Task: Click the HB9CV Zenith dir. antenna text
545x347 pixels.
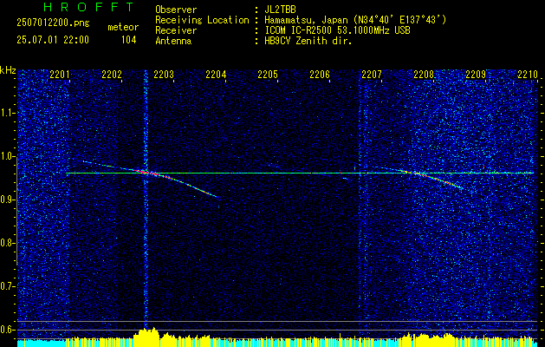Action: 308,41
